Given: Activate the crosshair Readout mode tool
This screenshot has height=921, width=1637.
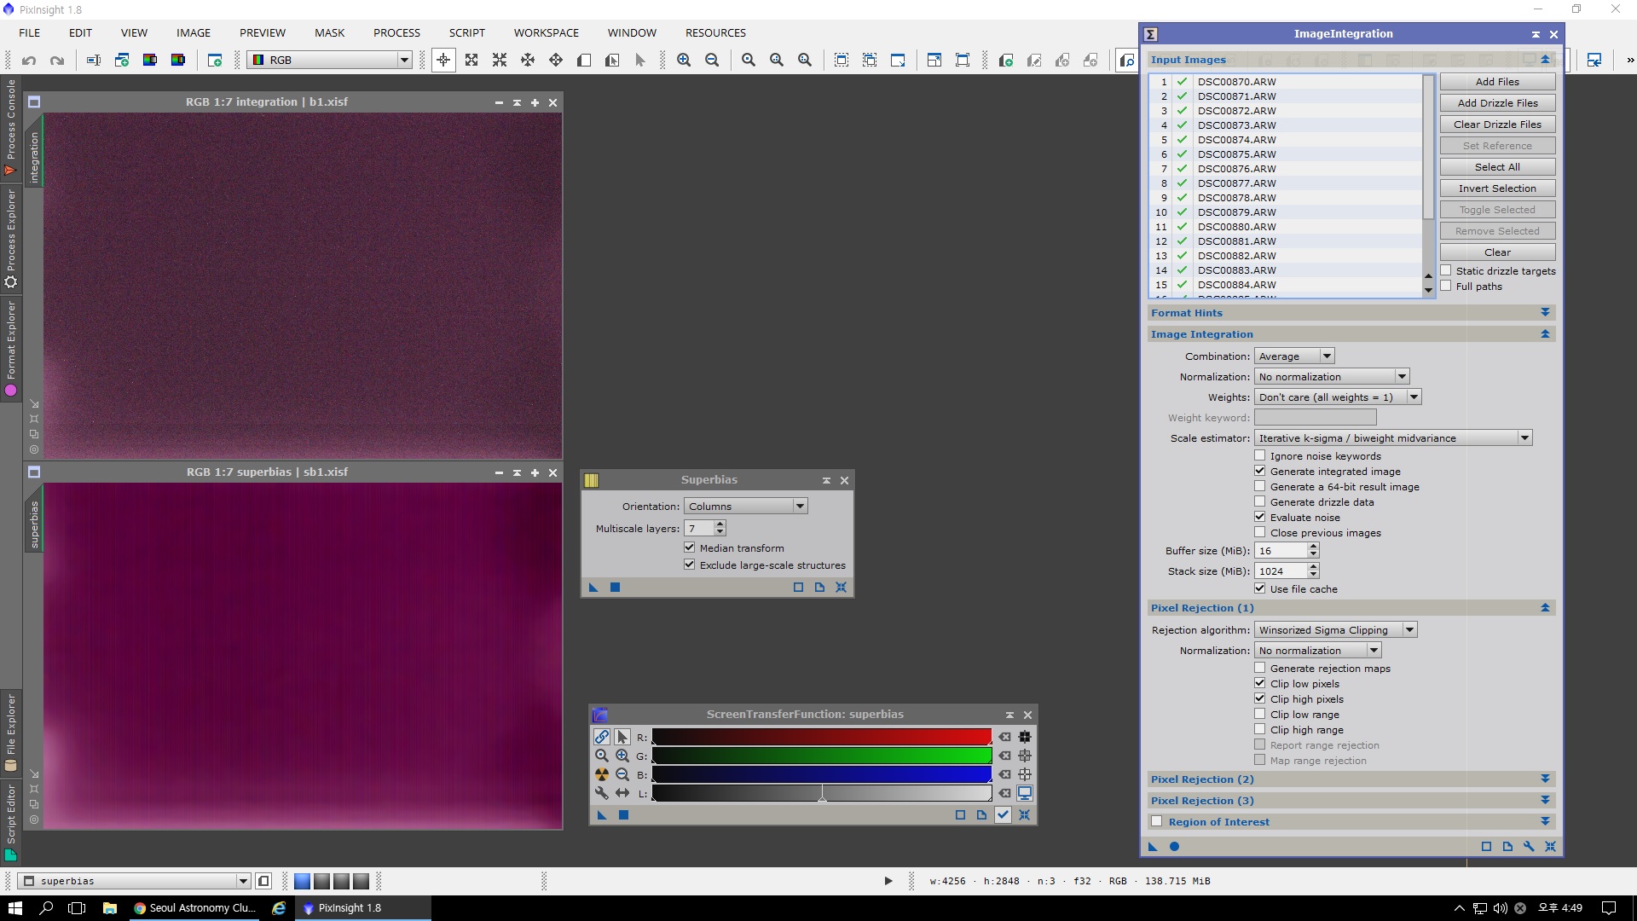Looking at the screenshot, I should 443,61.
